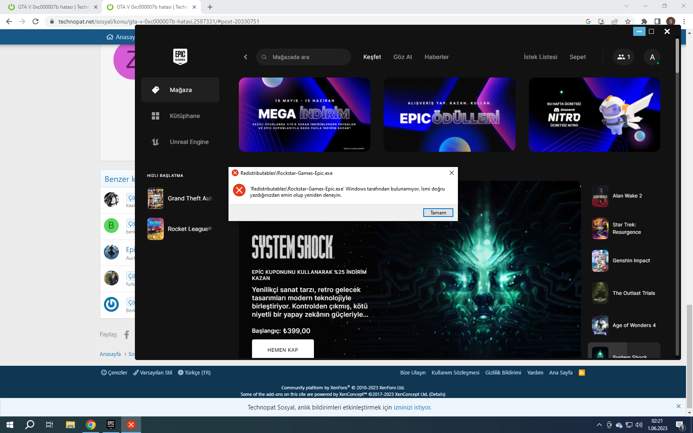Screen dimensions: 693x433
Task: Click the Mağazada ara search field
Action: (304, 57)
